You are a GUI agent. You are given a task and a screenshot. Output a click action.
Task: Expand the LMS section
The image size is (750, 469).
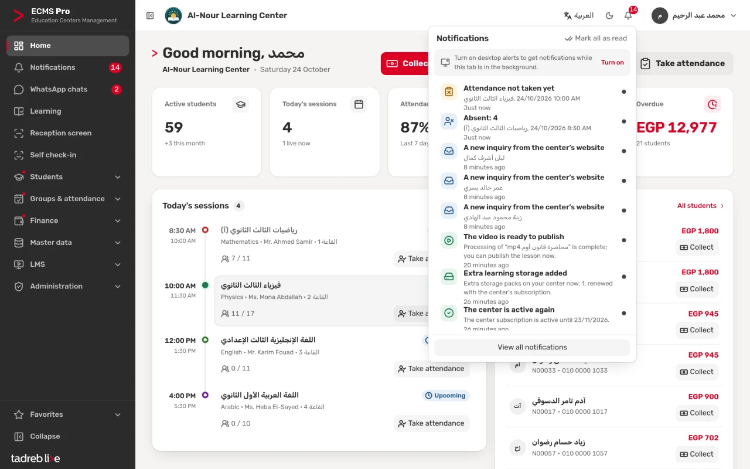tap(67, 264)
